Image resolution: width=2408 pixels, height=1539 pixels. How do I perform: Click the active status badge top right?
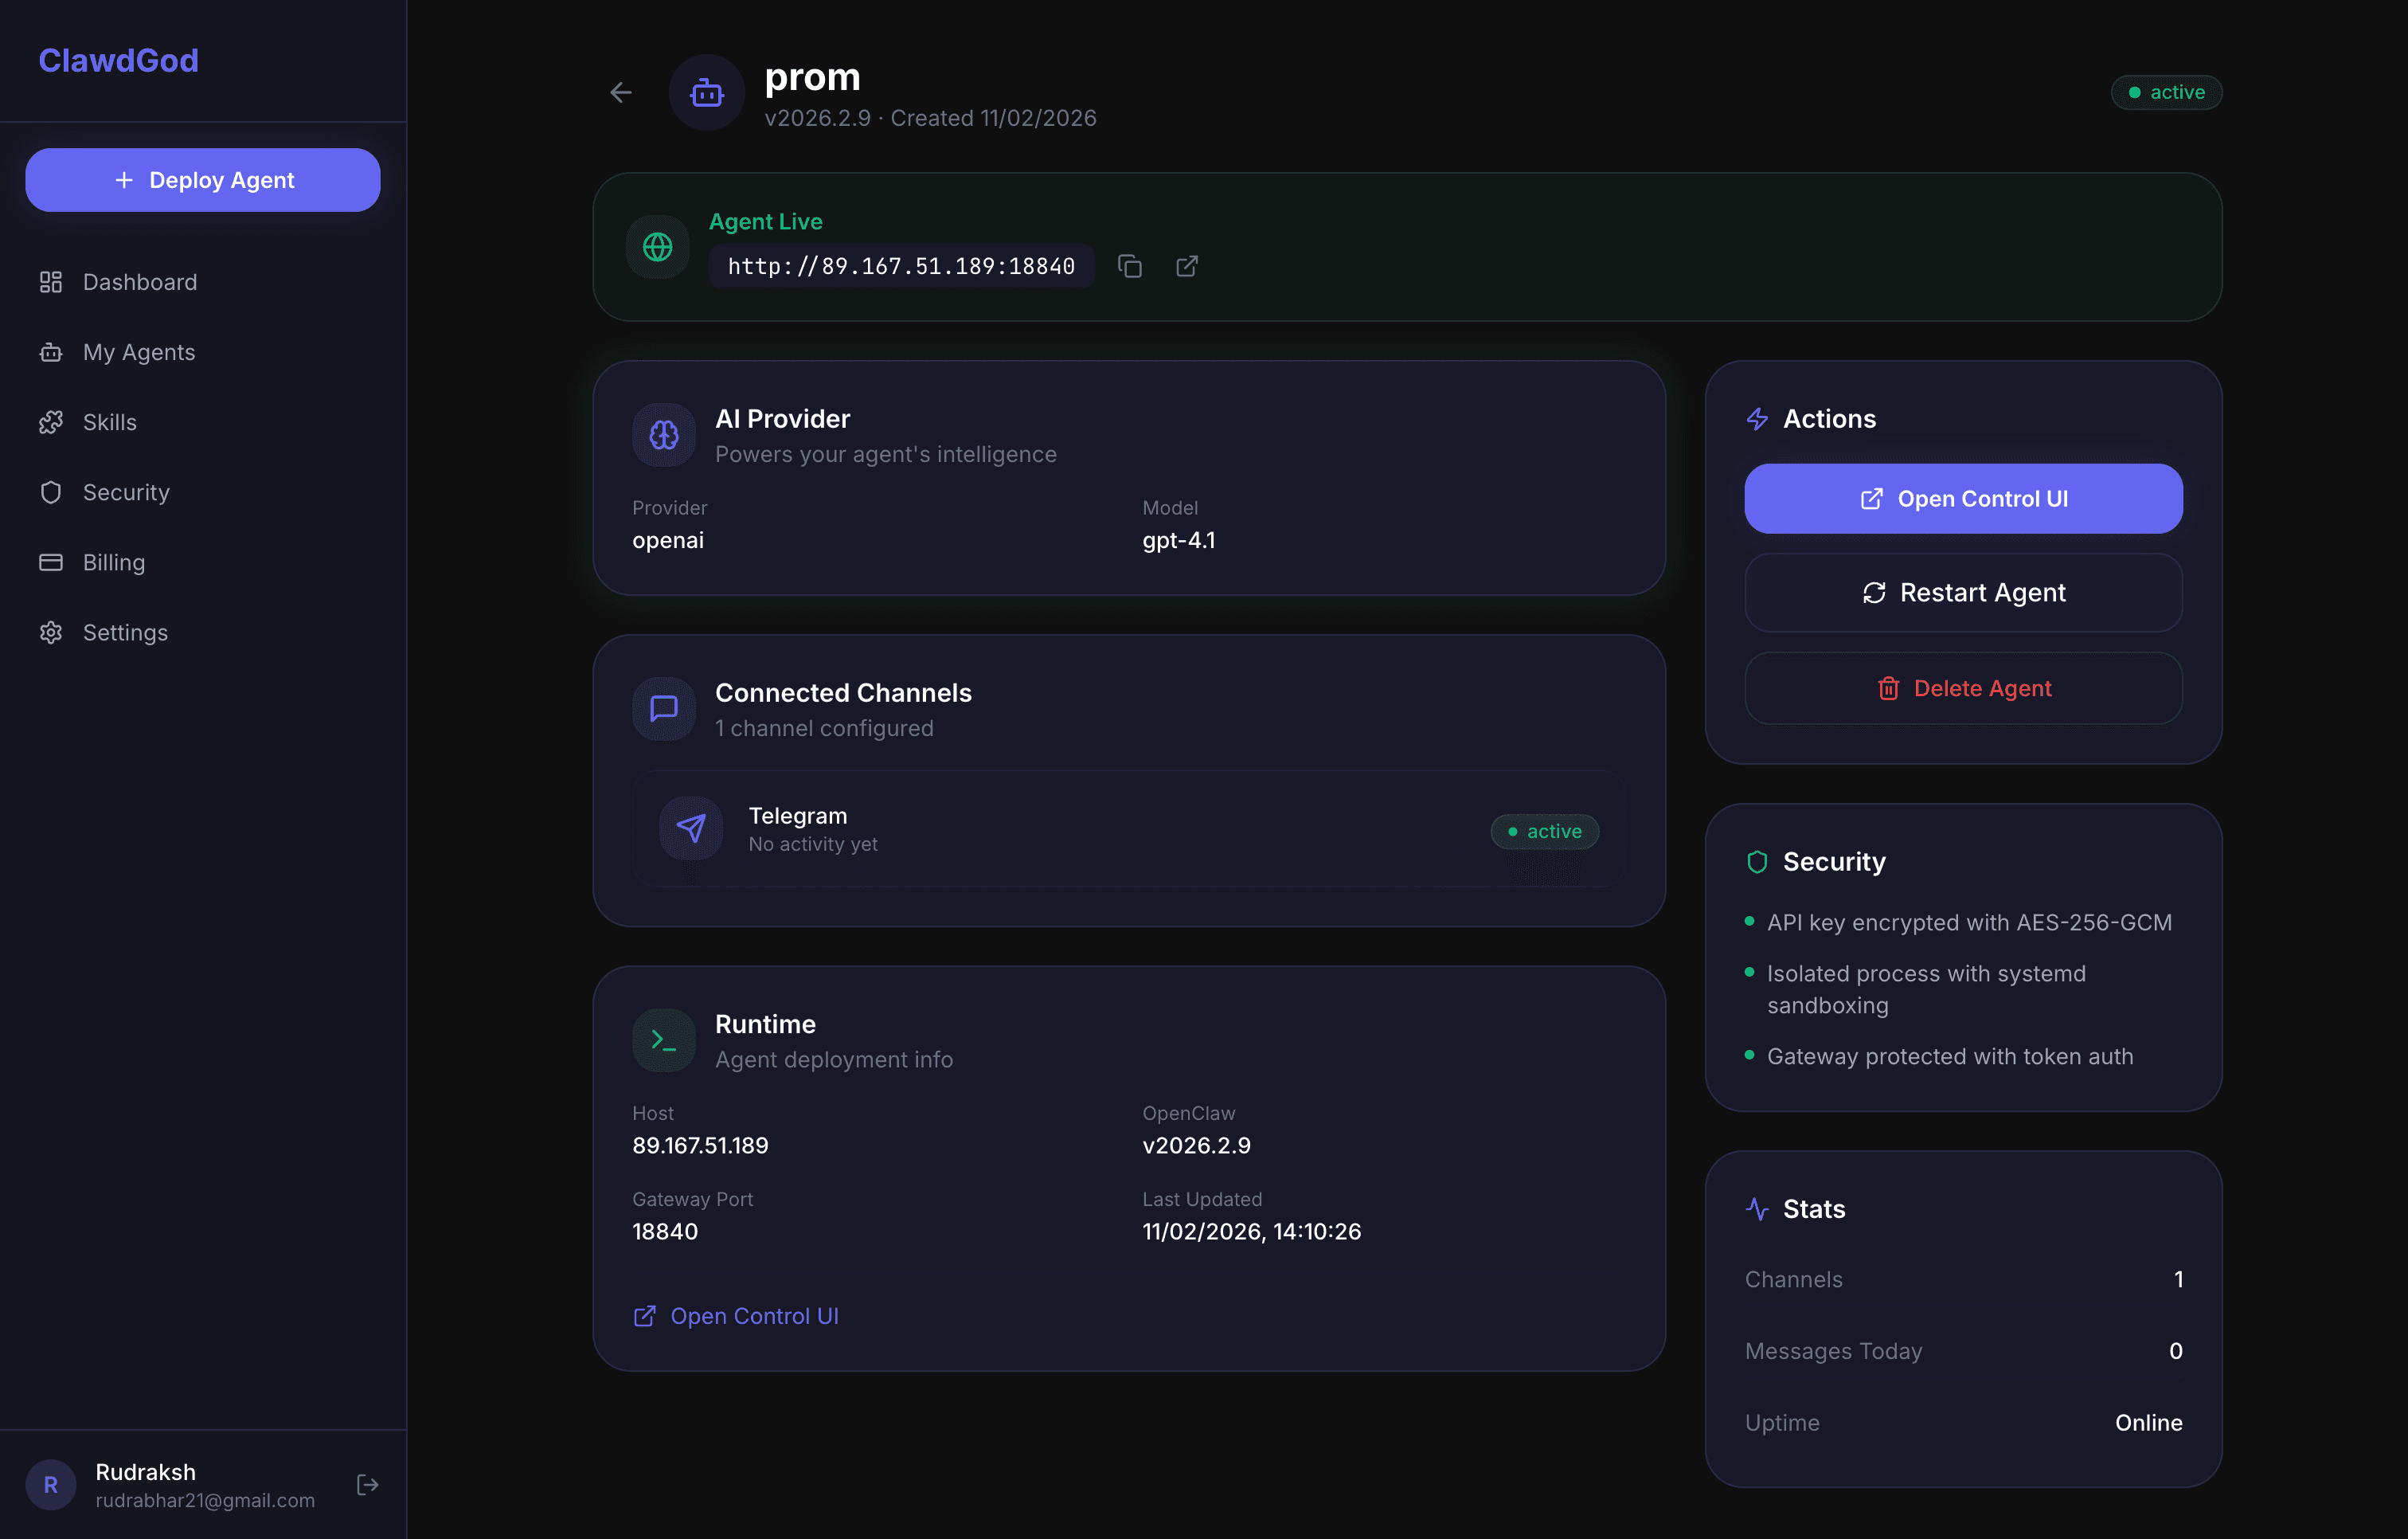point(2166,92)
